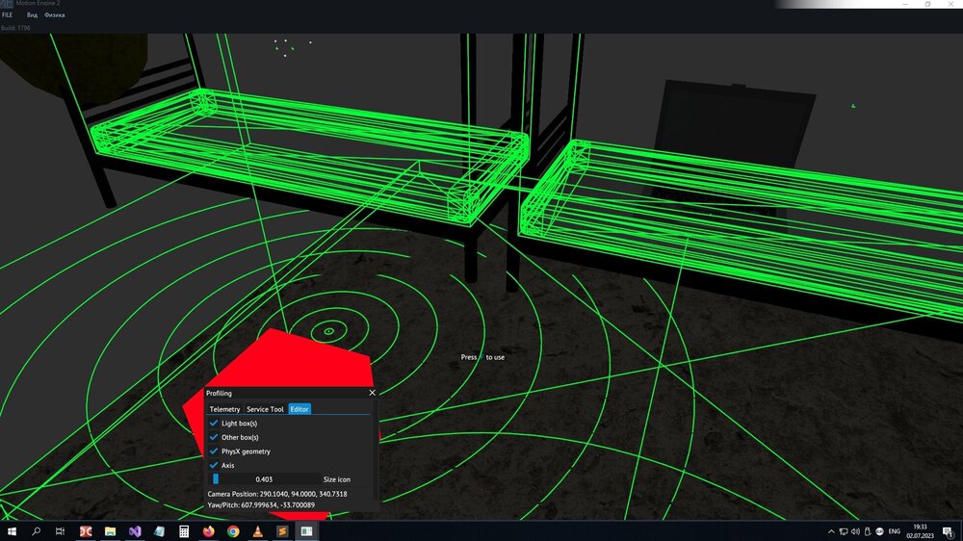Switch to the Service Tool tab
Image resolution: width=963 pixels, height=541 pixels.
[x=265, y=409]
